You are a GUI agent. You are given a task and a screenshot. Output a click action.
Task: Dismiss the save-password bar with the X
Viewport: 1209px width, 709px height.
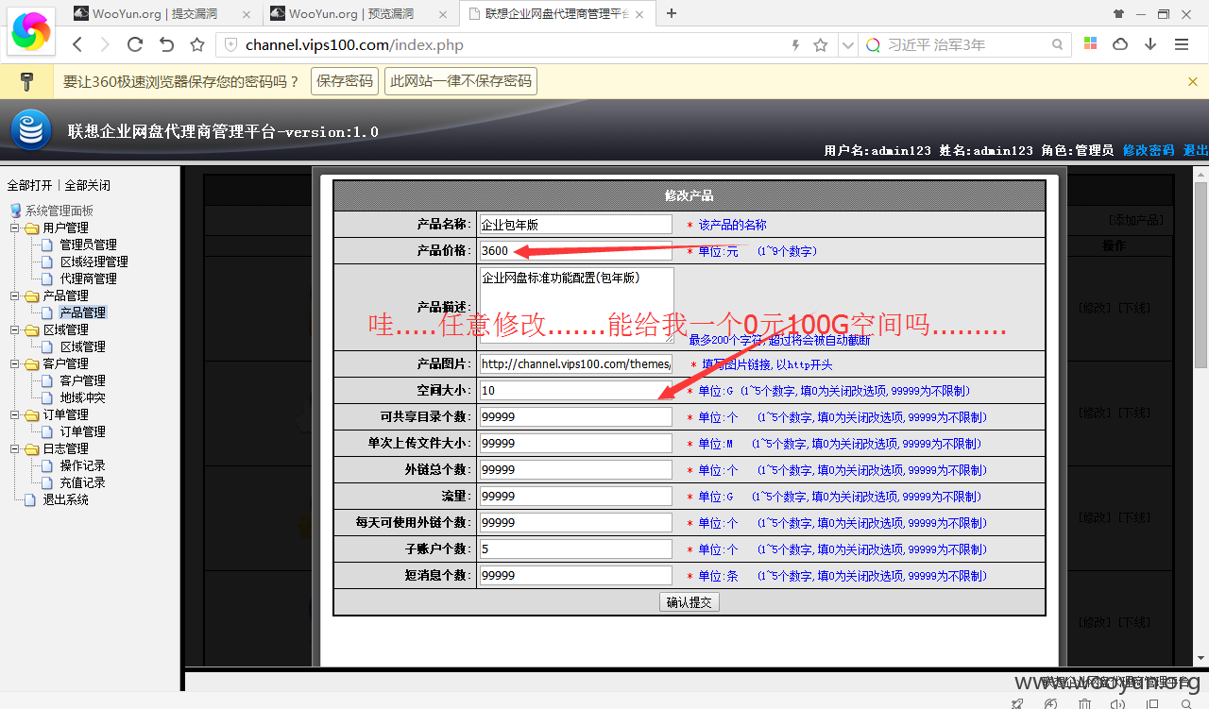click(x=1194, y=81)
